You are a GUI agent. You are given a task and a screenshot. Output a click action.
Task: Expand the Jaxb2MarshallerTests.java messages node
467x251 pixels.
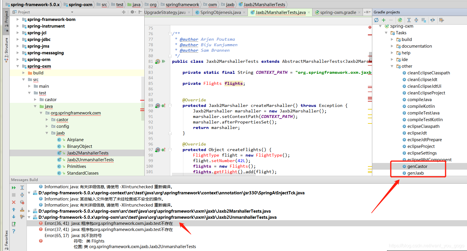pyautogui.click(x=29, y=211)
